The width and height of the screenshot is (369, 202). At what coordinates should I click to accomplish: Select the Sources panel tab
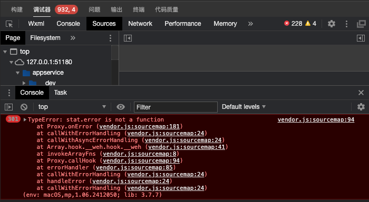[x=104, y=24]
